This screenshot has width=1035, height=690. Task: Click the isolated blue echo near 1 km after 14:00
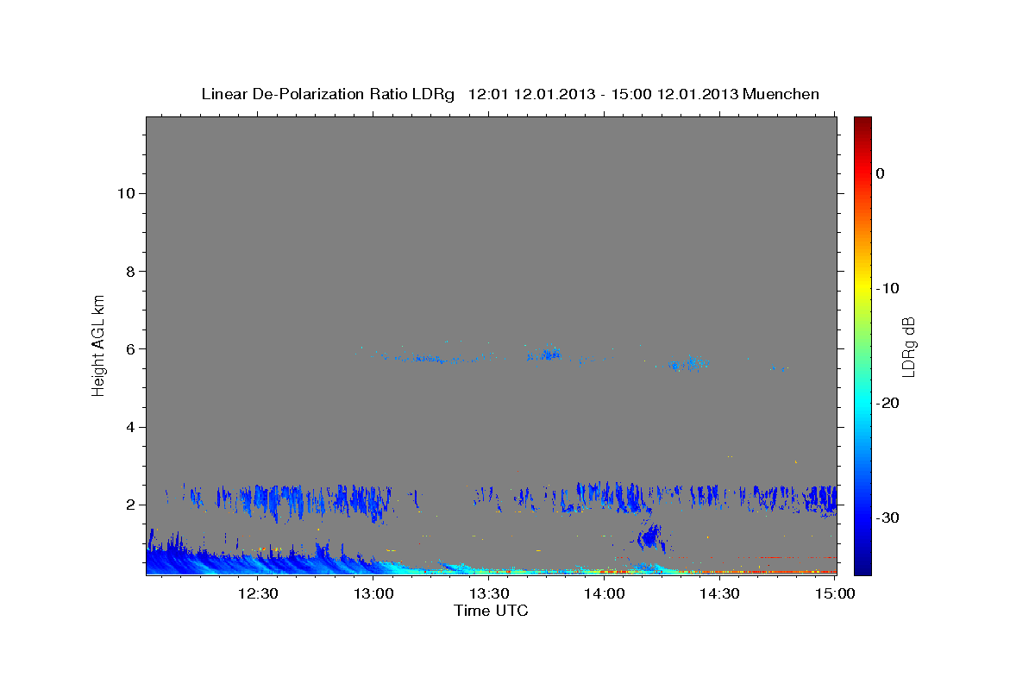pos(650,537)
